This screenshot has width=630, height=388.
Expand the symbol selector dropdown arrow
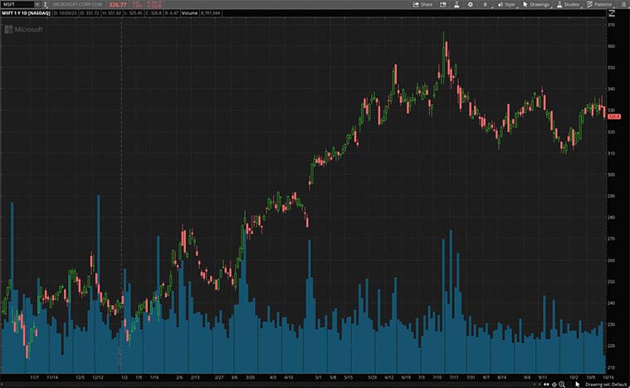coord(36,4)
